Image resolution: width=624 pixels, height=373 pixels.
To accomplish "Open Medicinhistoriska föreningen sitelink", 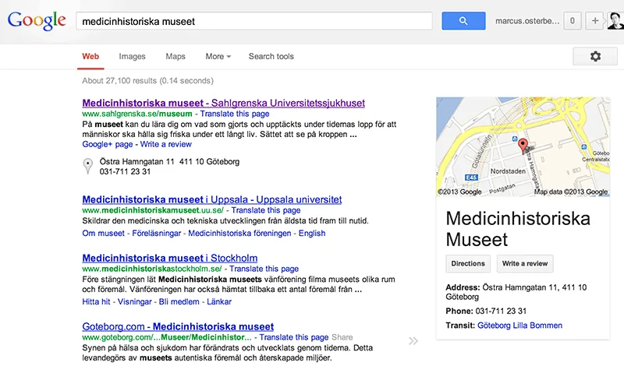I will (239, 233).
